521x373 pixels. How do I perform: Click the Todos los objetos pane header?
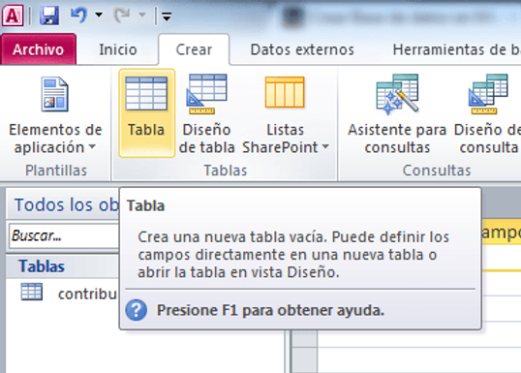(x=63, y=204)
